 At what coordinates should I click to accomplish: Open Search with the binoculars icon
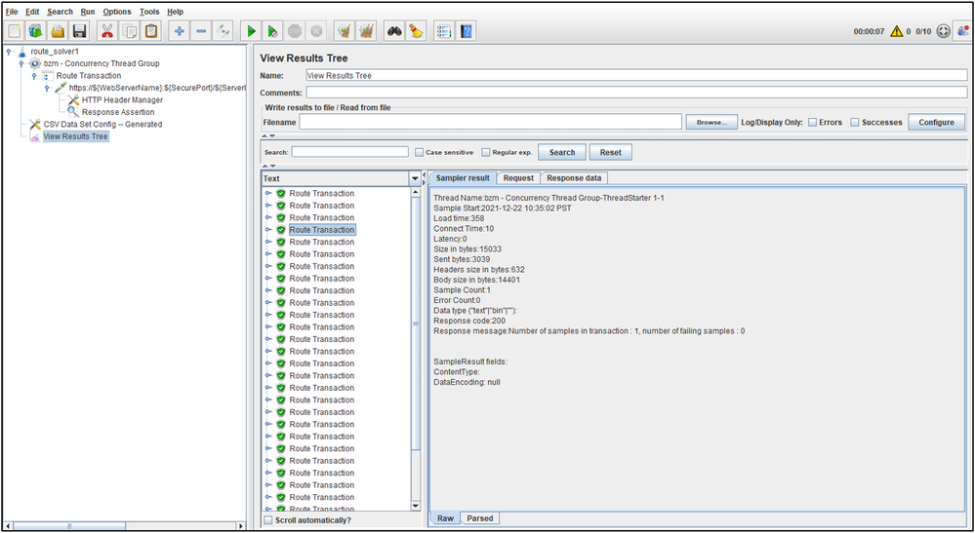(393, 31)
